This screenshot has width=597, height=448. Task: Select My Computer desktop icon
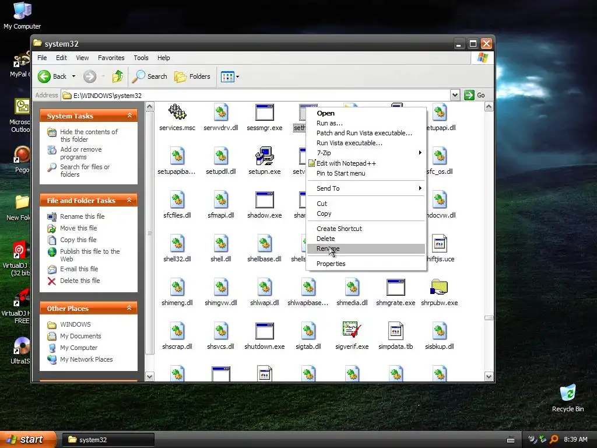coord(22,16)
